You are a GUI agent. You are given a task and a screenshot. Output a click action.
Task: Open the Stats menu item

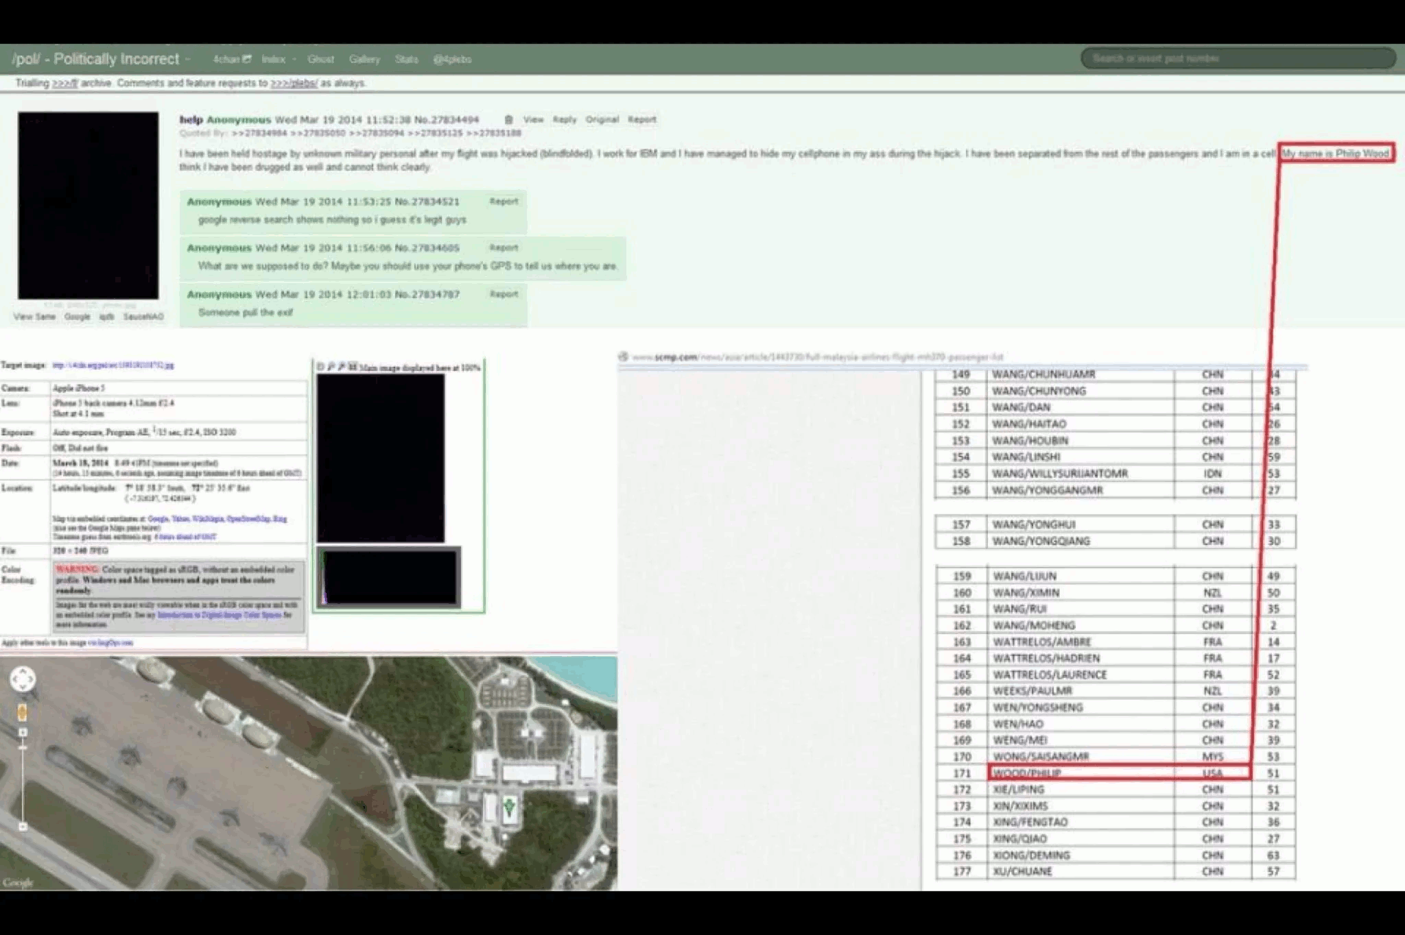tap(407, 59)
